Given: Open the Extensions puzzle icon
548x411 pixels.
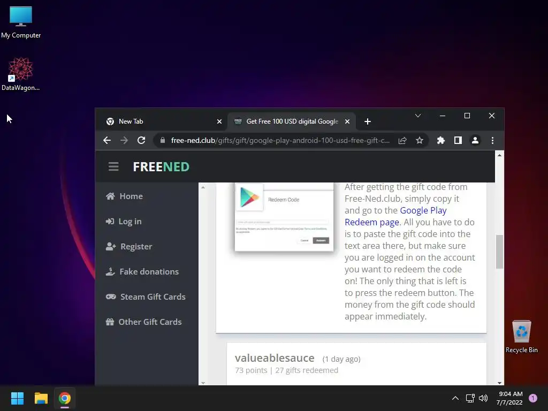Looking at the screenshot, I should click(x=441, y=141).
